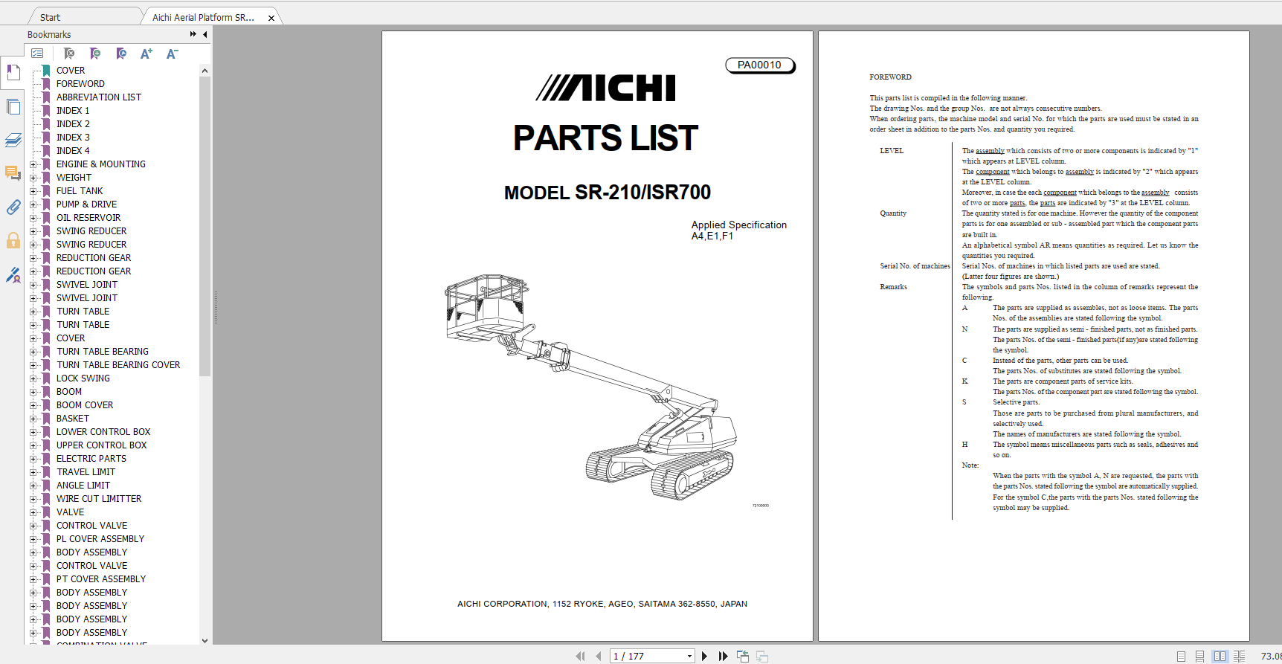Switch to facing pages view
This screenshot has width=1282, height=664.
tap(1220, 656)
